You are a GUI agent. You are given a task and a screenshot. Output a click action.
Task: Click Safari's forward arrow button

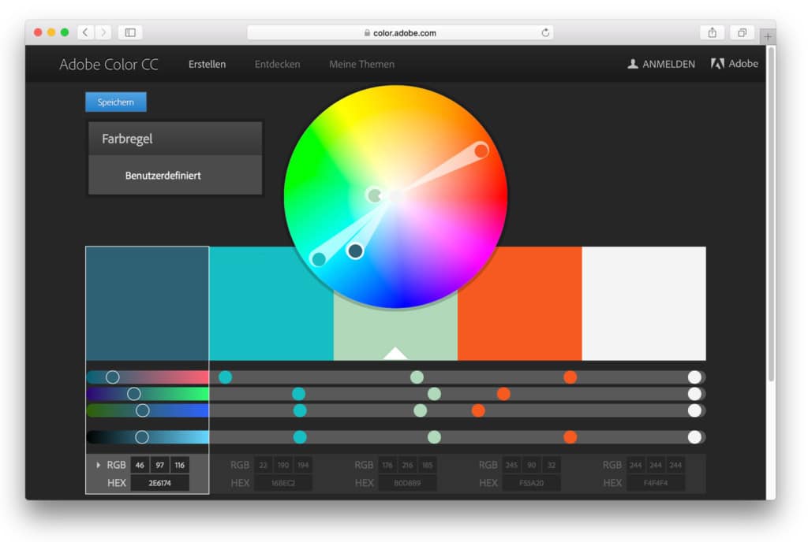pyautogui.click(x=103, y=32)
